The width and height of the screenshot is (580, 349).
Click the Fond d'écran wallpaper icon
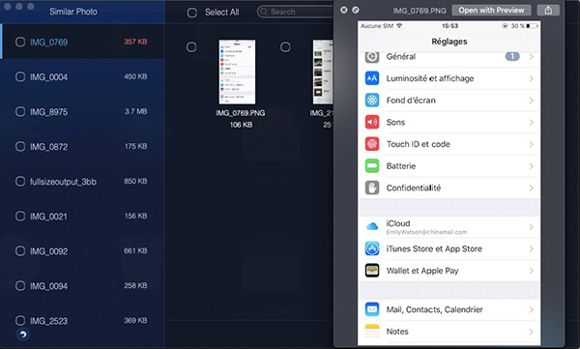372,101
